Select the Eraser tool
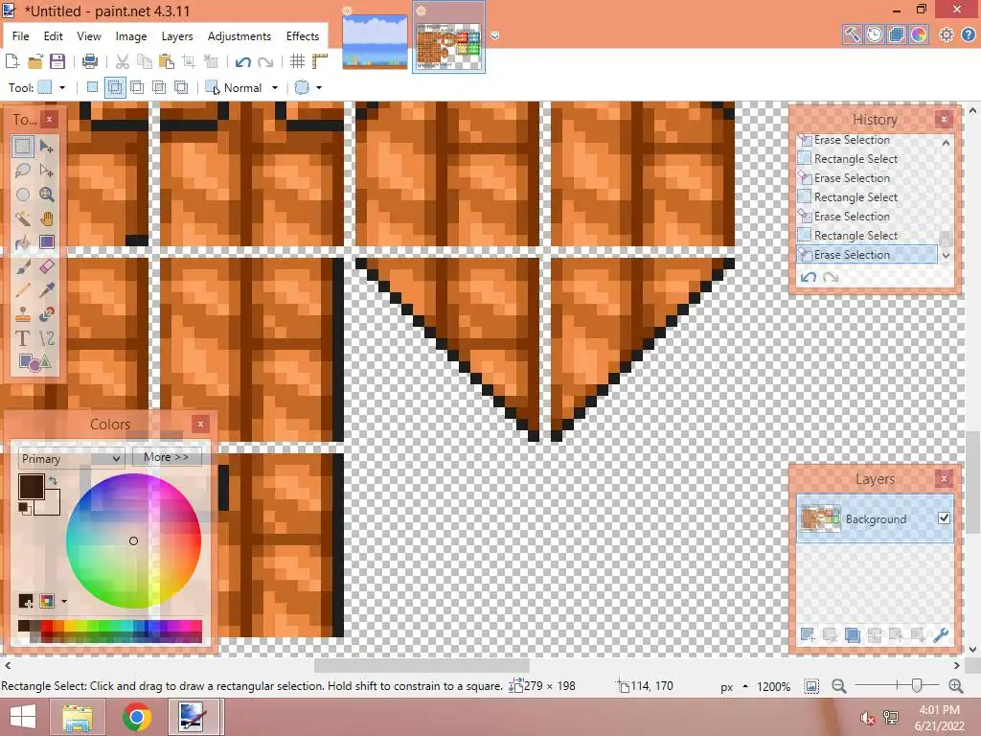The height and width of the screenshot is (736, 981). coord(47,267)
